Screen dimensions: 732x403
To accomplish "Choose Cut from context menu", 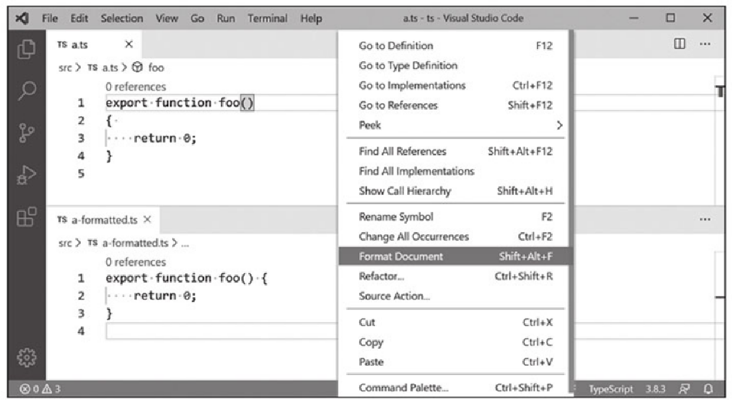I will click(455, 322).
